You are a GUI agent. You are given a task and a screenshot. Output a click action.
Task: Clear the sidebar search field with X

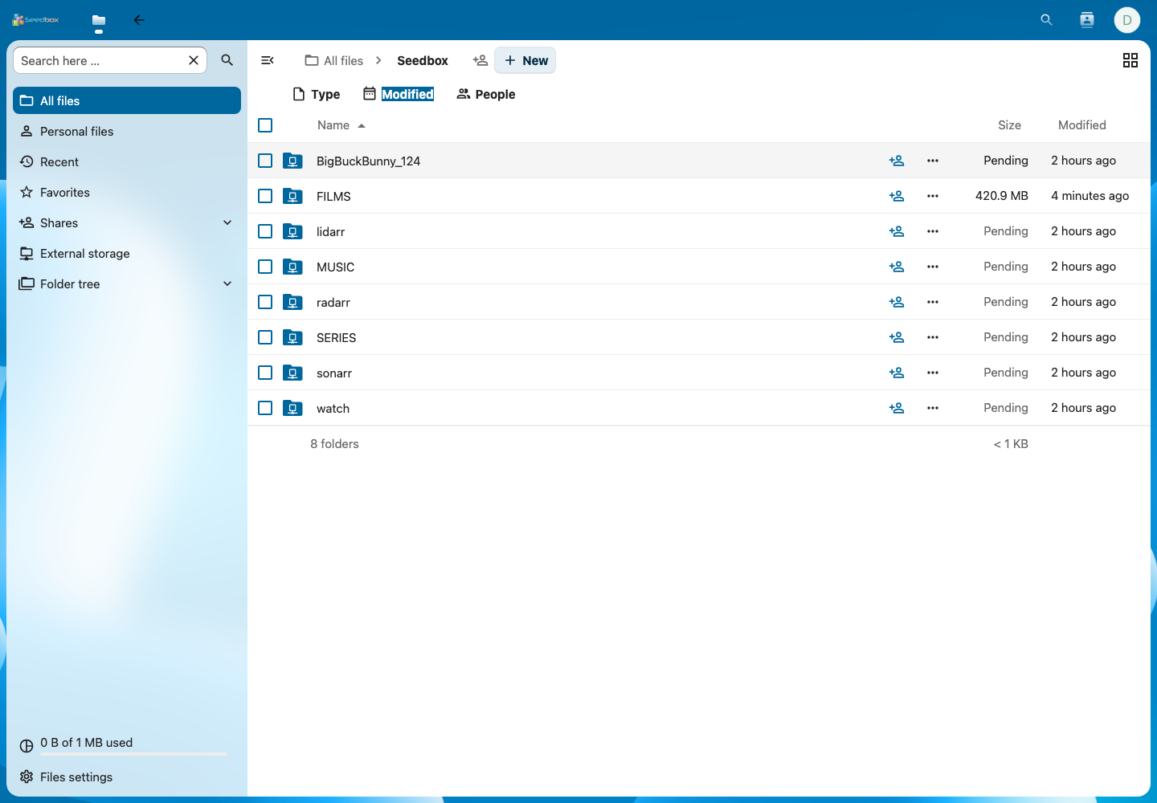[194, 60]
